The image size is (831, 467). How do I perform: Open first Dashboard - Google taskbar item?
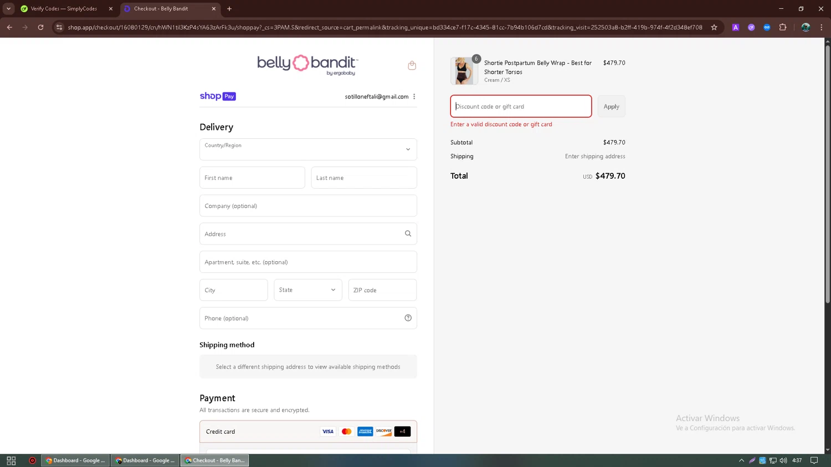tap(75, 460)
